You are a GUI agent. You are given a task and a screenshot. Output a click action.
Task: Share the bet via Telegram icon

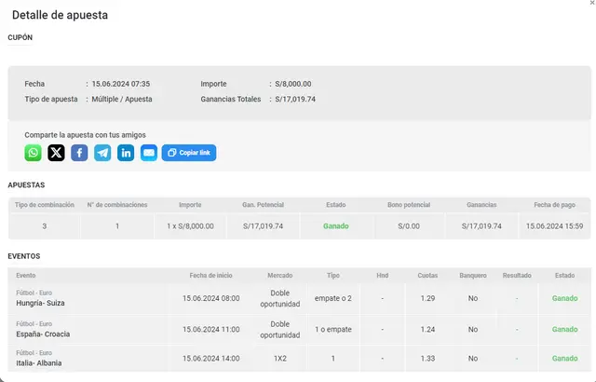coord(102,153)
